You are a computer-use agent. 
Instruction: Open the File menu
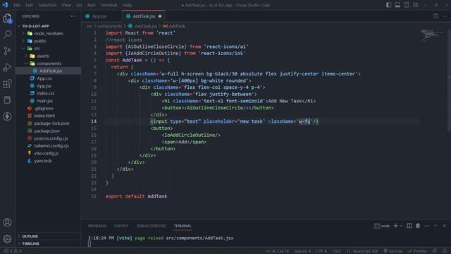[x=17, y=5]
